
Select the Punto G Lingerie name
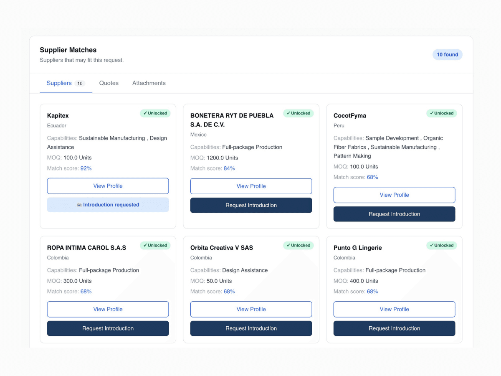tap(358, 248)
